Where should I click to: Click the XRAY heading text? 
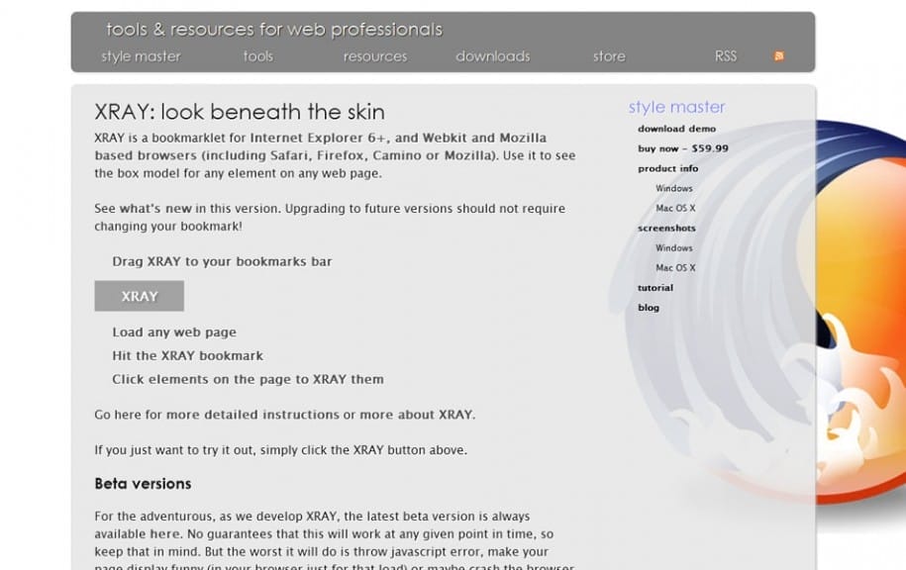click(240, 112)
